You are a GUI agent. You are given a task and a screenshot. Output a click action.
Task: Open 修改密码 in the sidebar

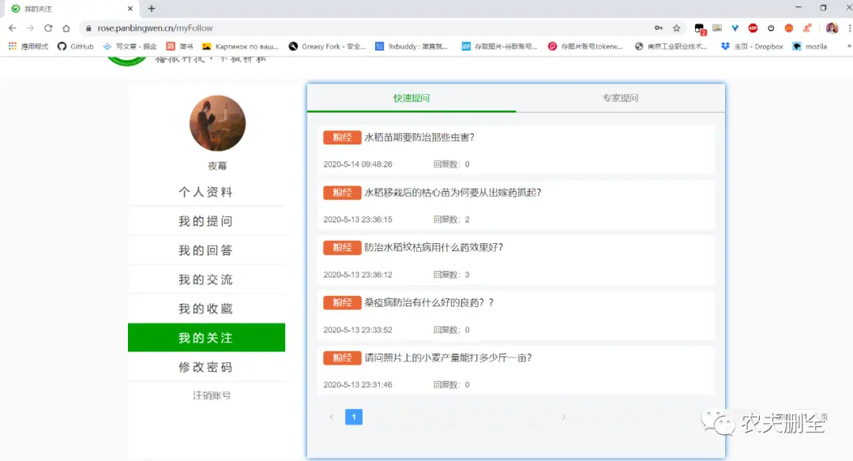(206, 367)
